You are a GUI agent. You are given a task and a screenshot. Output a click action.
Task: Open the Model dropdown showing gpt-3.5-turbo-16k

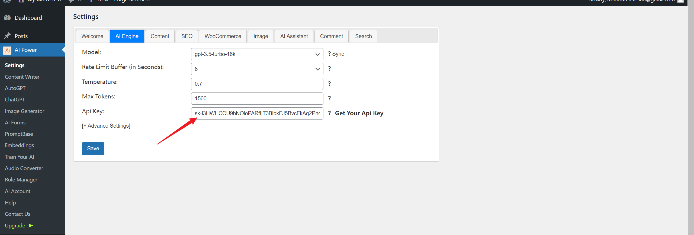point(257,54)
